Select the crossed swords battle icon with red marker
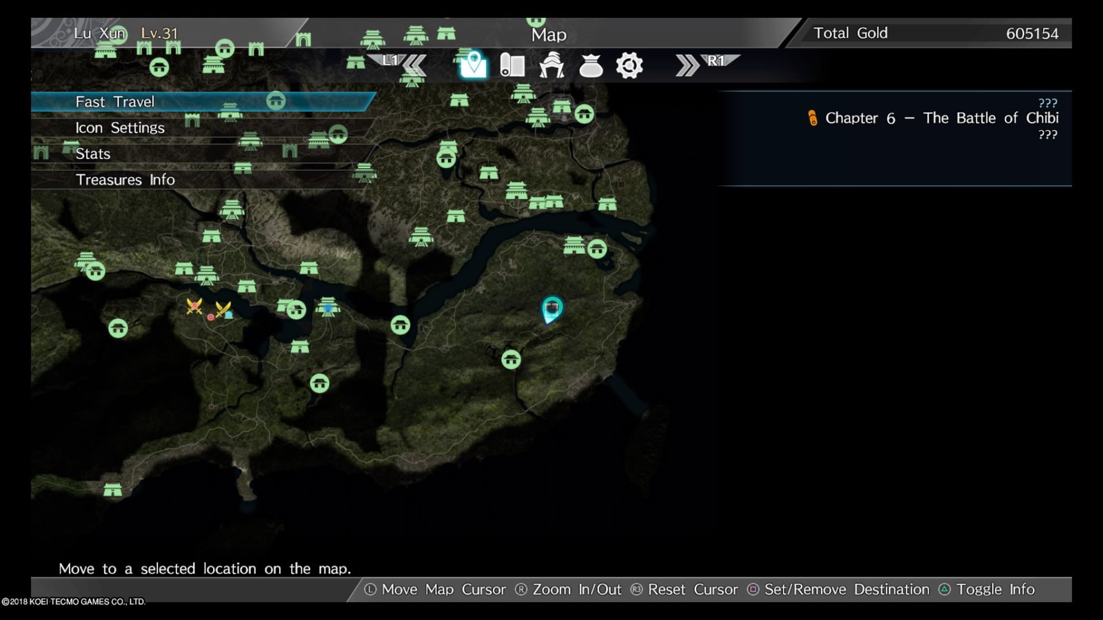 [x=194, y=306]
